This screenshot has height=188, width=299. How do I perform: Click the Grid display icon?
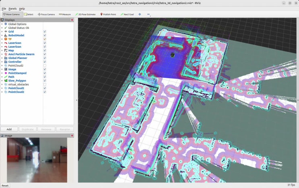(6, 32)
